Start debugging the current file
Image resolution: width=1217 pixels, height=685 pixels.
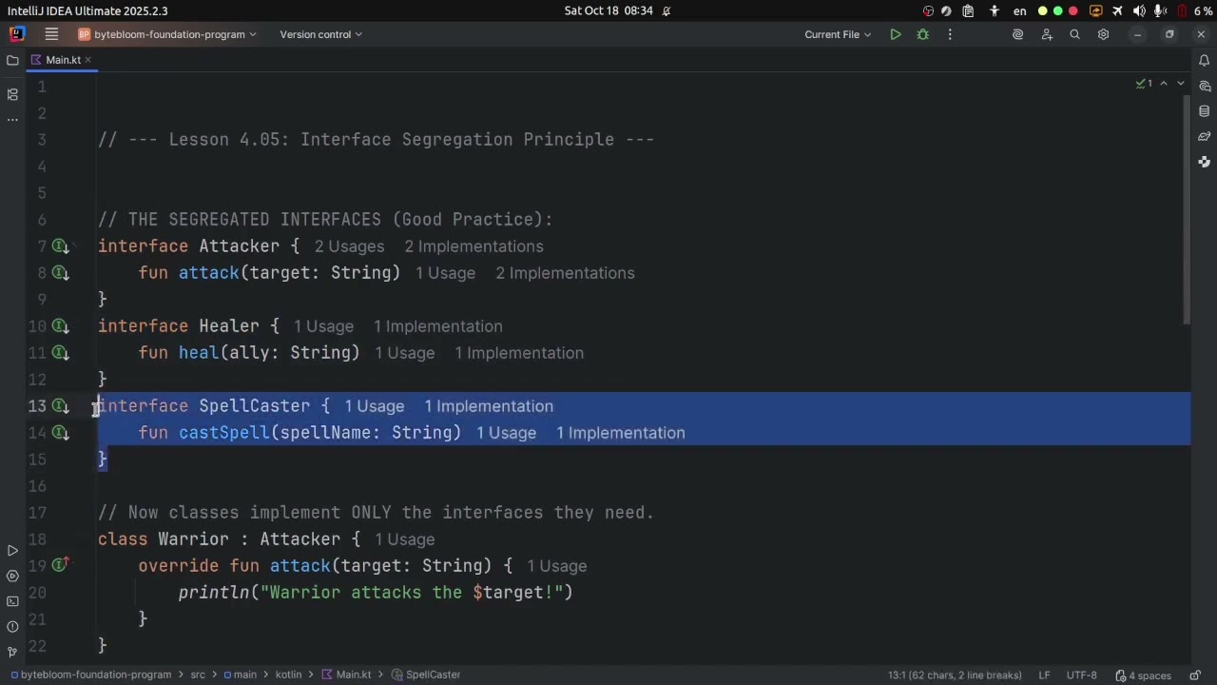point(922,34)
